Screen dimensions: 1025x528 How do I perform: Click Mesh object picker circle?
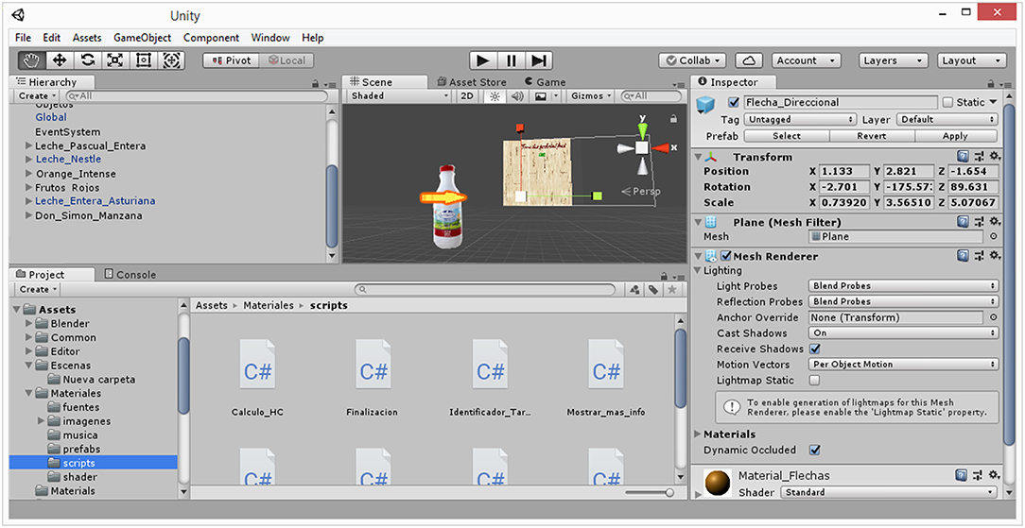click(994, 237)
